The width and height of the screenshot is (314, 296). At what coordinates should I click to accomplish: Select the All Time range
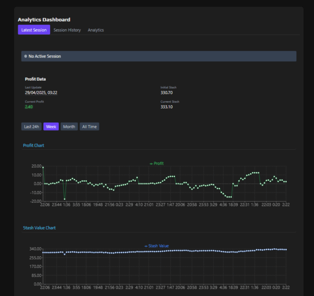pyautogui.click(x=89, y=126)
